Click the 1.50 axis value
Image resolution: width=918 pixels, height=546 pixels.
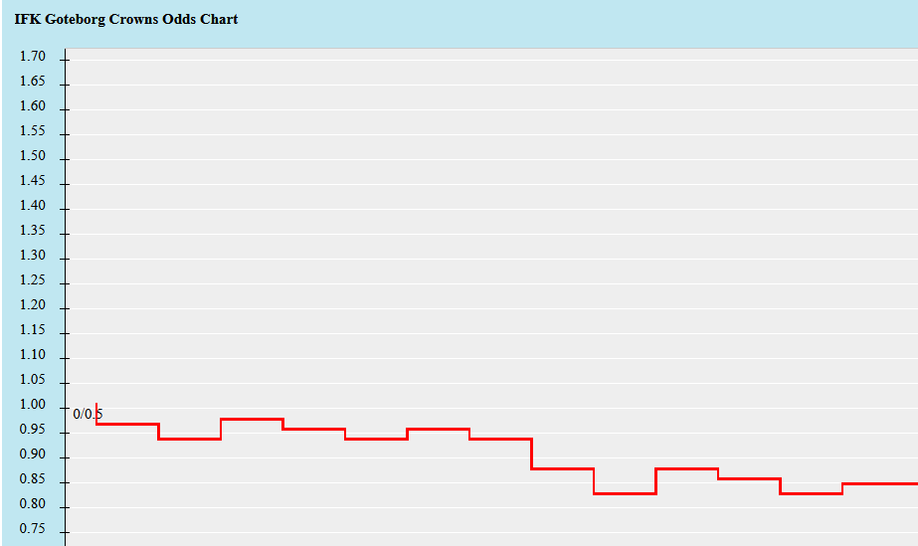tap(32, 156)
